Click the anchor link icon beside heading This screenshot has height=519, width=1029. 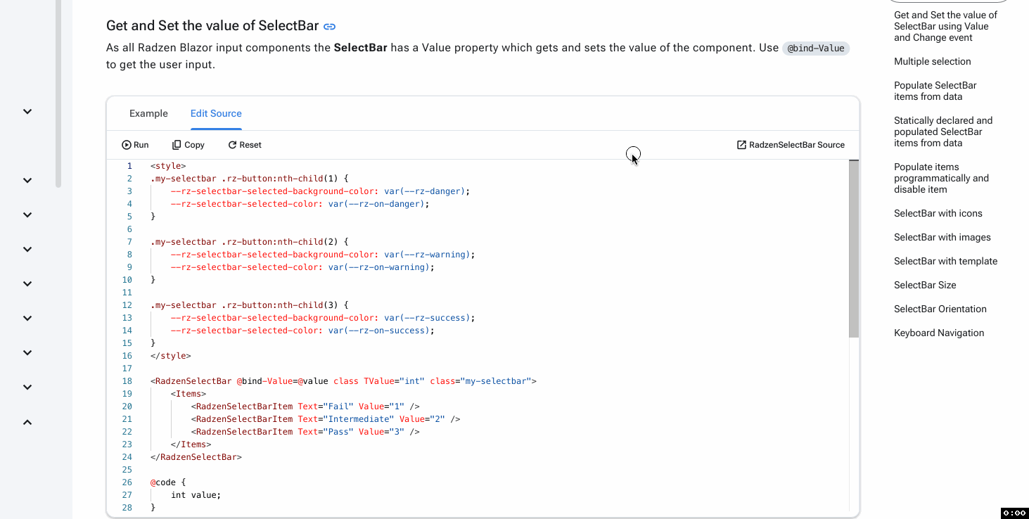(x=329, y=27)
